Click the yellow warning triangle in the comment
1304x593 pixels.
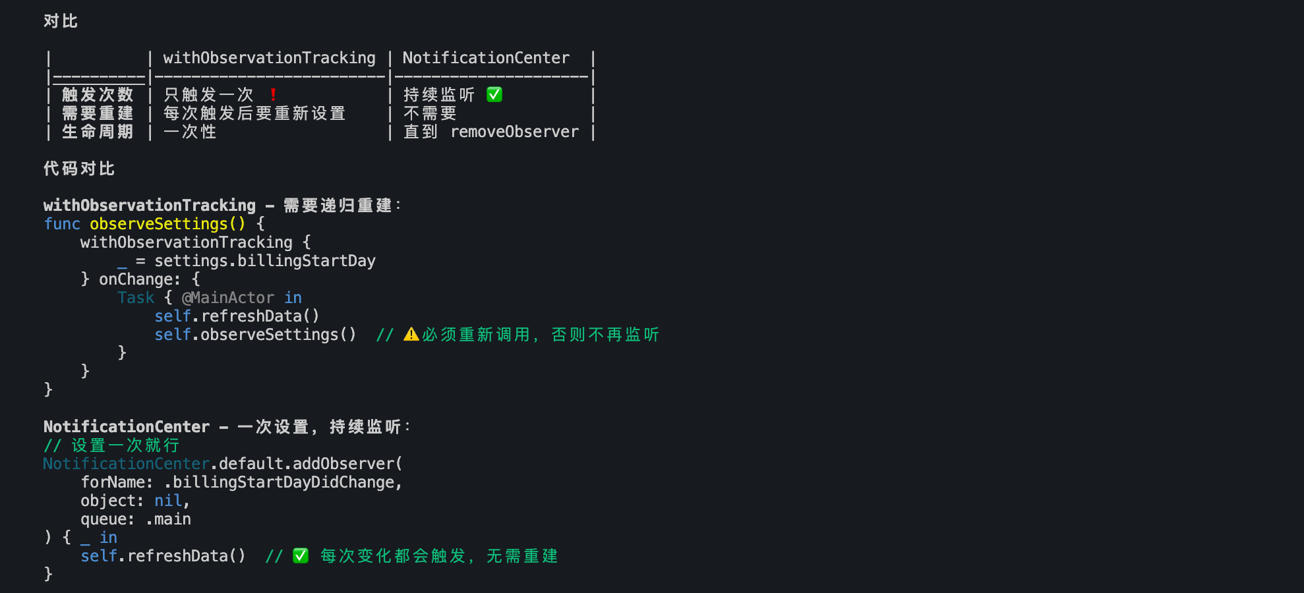(x=411, y=335)
